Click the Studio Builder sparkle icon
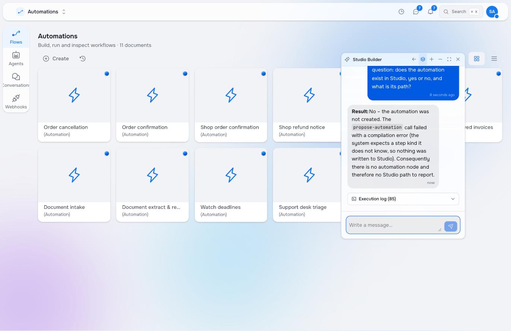511x331 pixels. pyautogui.click(x=347, y=60)
